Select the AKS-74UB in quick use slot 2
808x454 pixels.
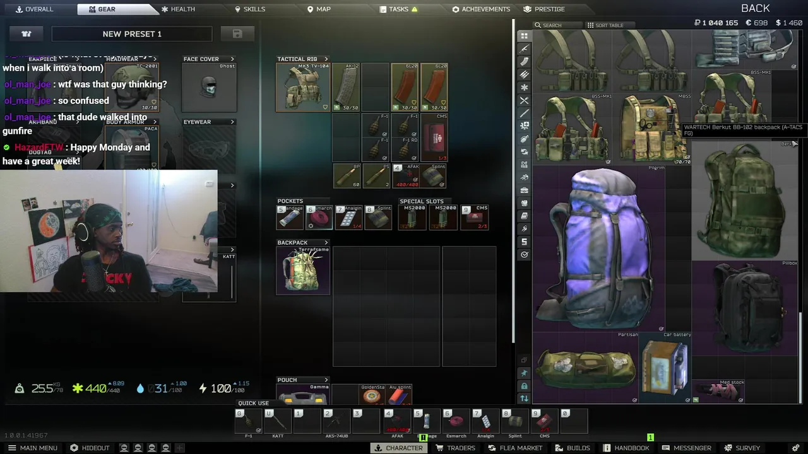(x=336, y=421)
